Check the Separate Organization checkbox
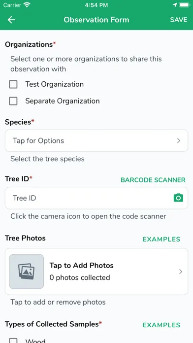This screenshot has width=193, height=343. point(13,101)
